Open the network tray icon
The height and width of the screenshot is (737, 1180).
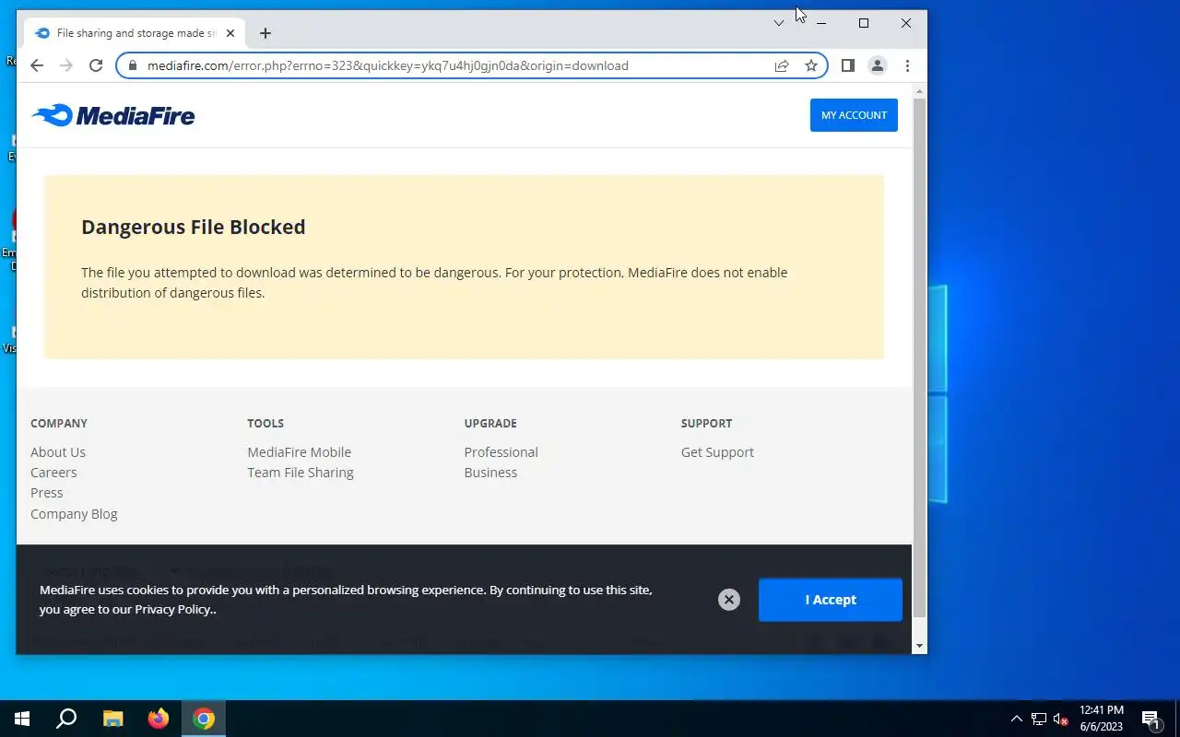(x=1039, y=719)
